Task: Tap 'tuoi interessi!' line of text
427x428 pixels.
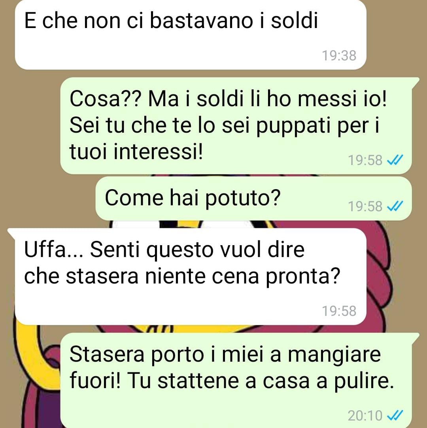Action: (136, 152)
